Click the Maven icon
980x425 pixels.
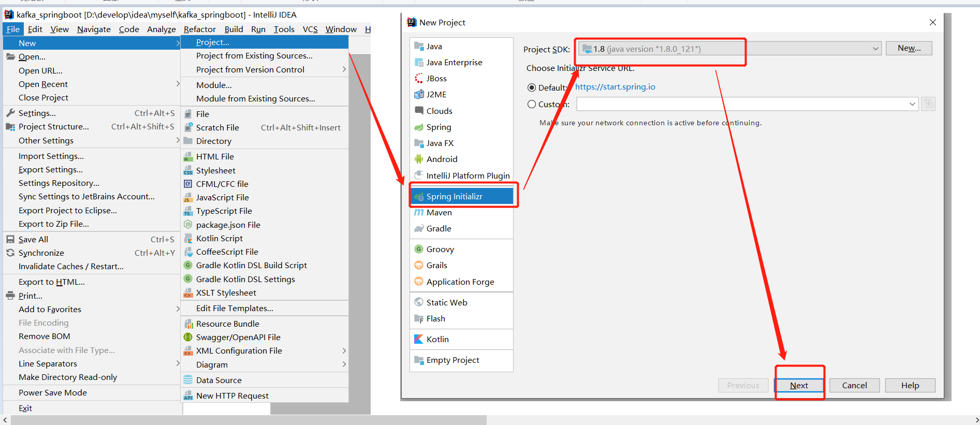(x=419, y=212)
